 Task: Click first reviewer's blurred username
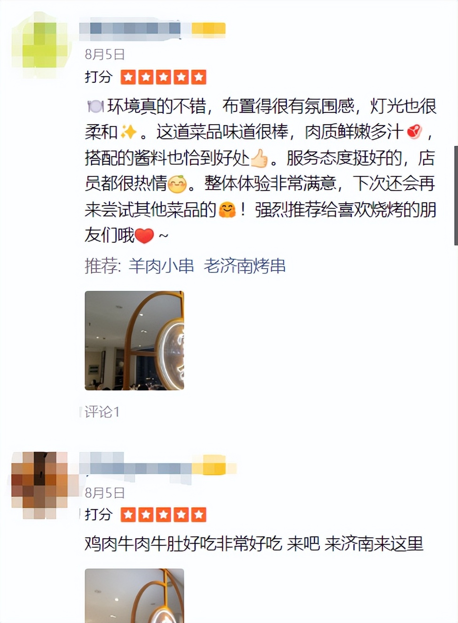130,29
